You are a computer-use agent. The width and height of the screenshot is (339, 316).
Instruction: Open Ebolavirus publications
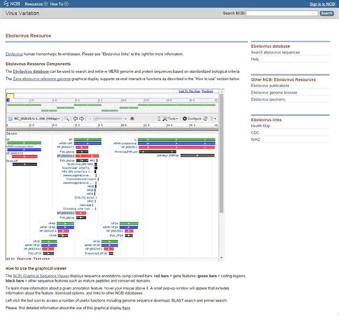point(270,86)
